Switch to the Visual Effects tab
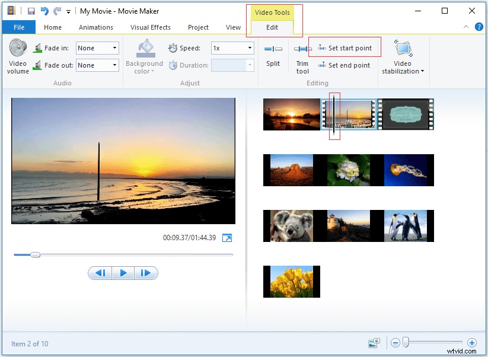Screen dimensions: 488x357 151,27
